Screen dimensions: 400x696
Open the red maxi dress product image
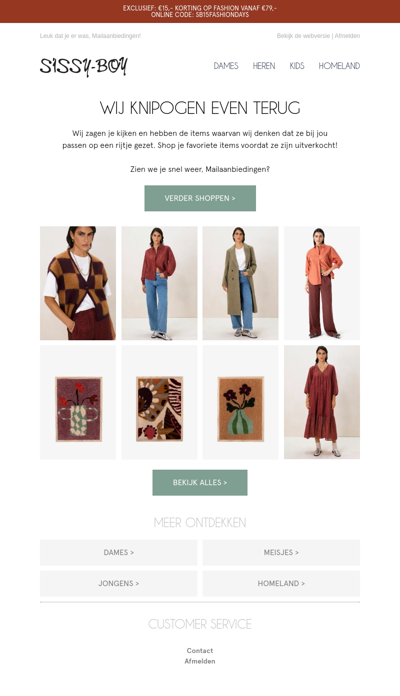coord(322,402)
